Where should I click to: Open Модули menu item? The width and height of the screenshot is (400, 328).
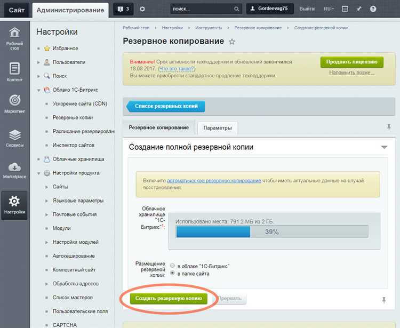pyautogui.click(x=61, y=228)
